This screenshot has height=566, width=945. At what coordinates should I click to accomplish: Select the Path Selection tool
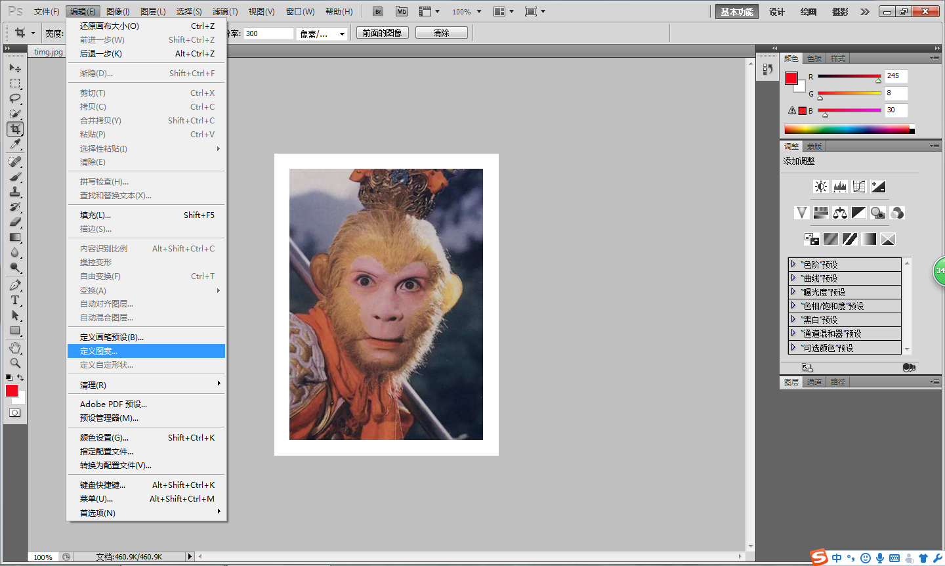pos(15,315)
